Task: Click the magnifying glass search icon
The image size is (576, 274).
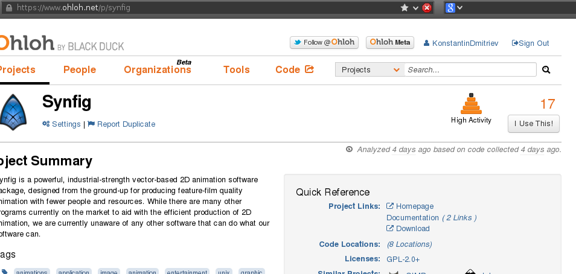Action: pyautogui.click(x=546, y=70)
